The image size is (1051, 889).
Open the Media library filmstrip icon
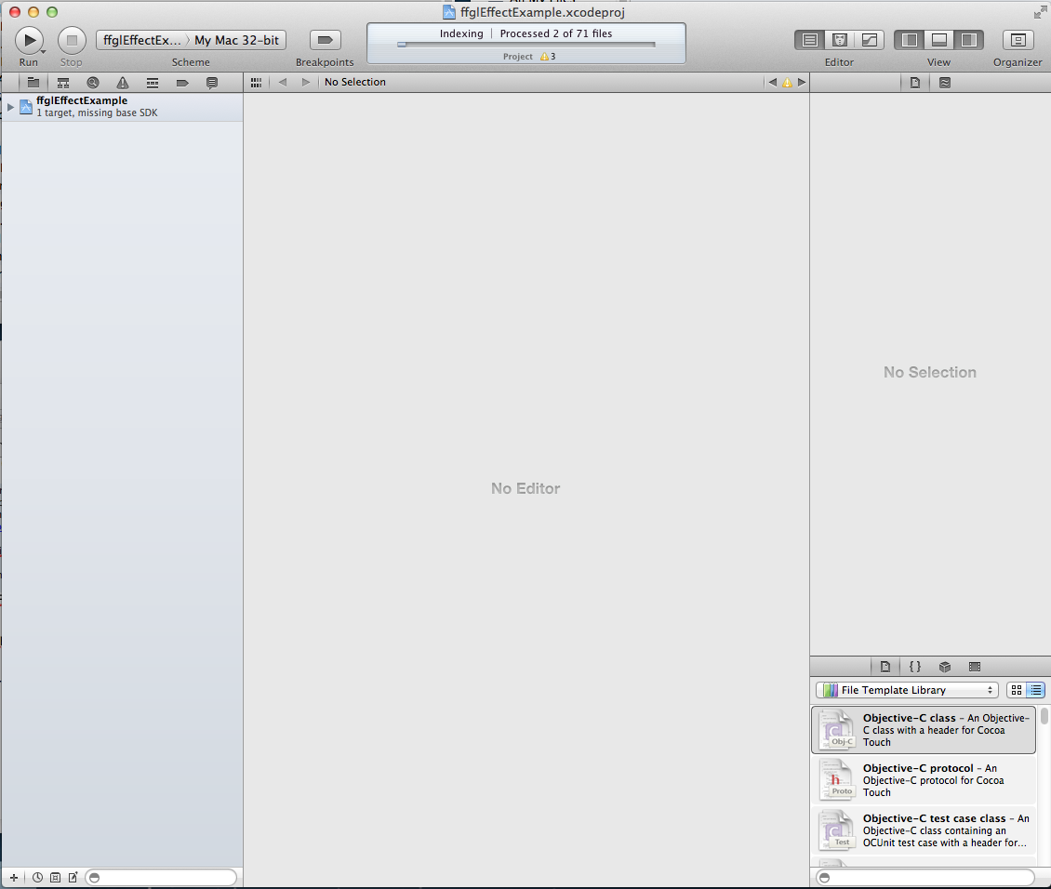(975, 667)
